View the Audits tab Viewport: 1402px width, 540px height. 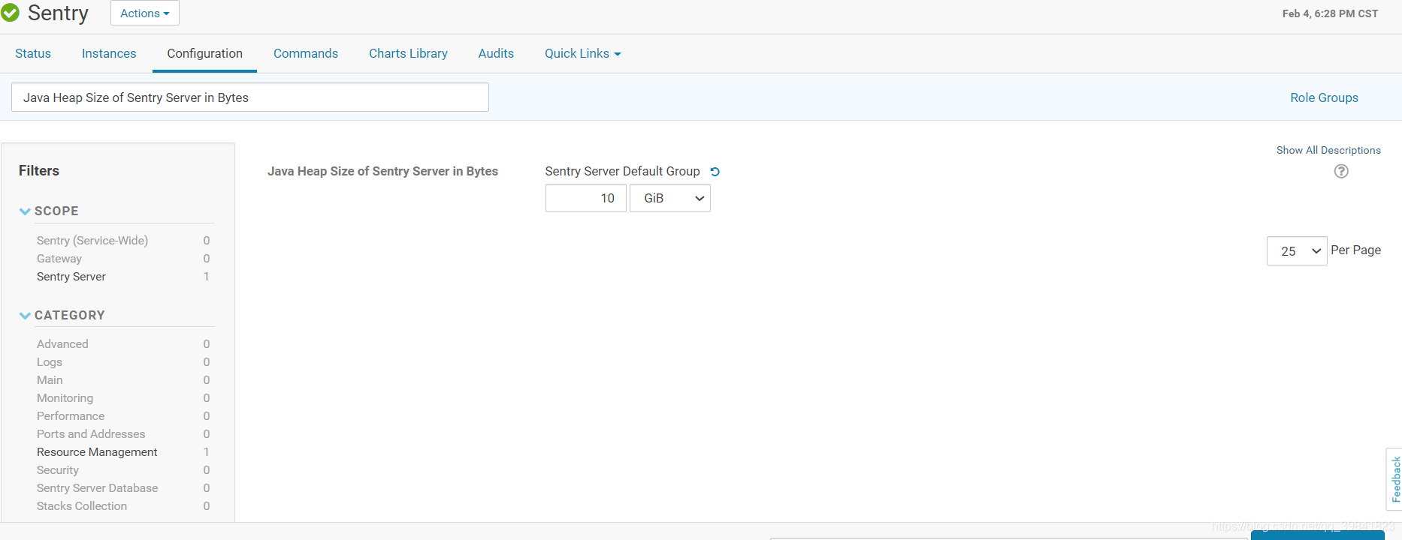(496, 53)
